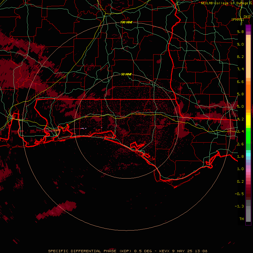
Task: Click the 0.5 DEG elevation text
Action: (x=143, y=251)
